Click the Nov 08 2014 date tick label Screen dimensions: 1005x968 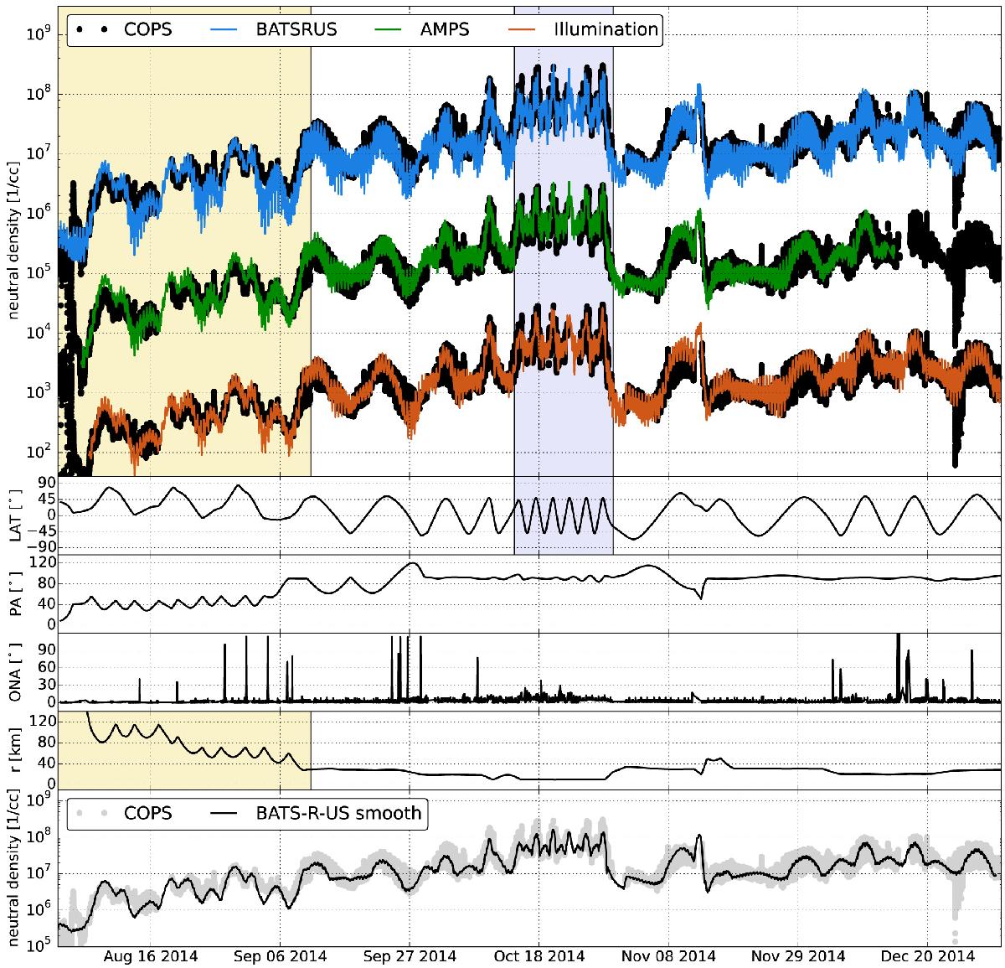coord(669,956)
